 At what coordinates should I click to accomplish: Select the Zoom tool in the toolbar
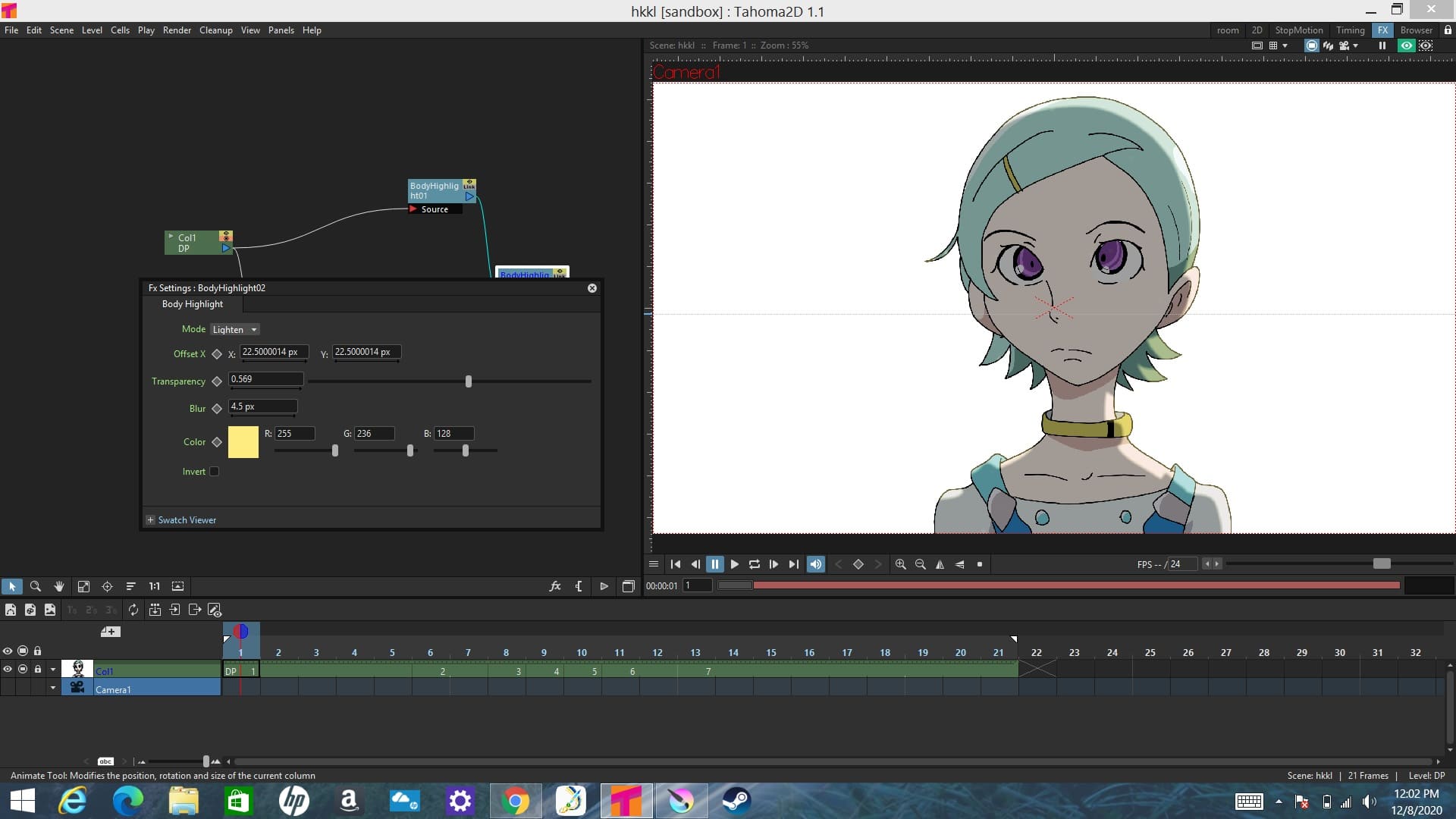pos(36,586)
